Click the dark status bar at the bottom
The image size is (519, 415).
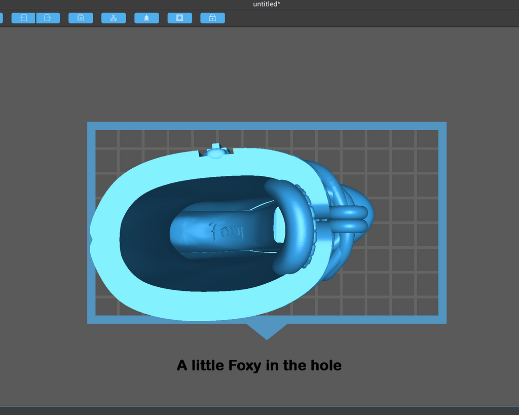259,411
